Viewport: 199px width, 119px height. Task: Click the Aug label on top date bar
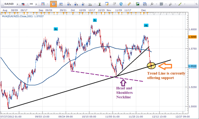[x=5, y=10]
